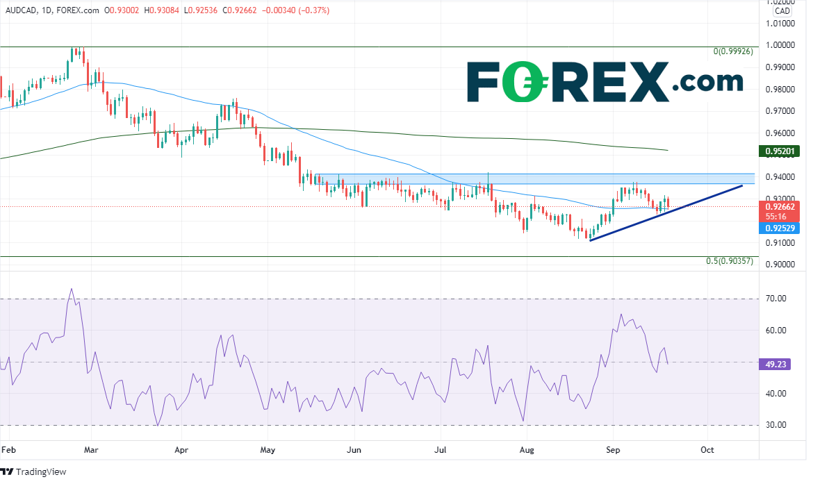Click the Mar label on the time axis
Screen dimensions: 813x484
91,450
